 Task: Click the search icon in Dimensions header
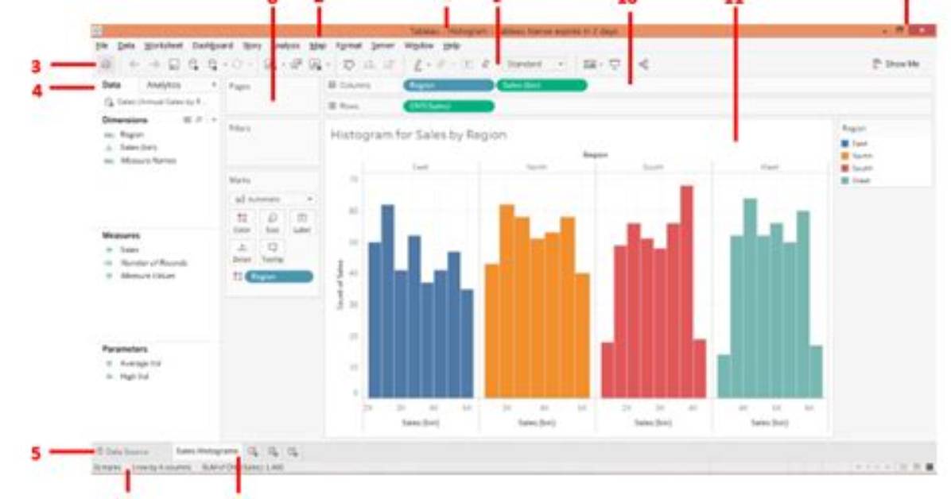(x=199, y=120)
